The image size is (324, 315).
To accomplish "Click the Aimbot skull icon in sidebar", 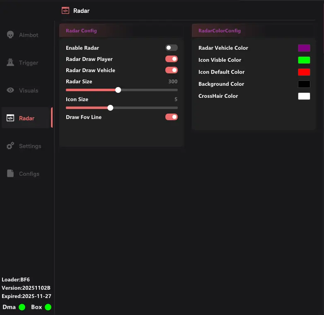I will point(10,35).
